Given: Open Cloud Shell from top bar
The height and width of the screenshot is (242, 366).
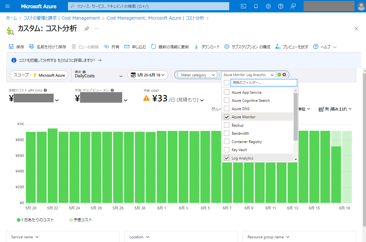Looking at the screenshot, I should tap(243, 6).
